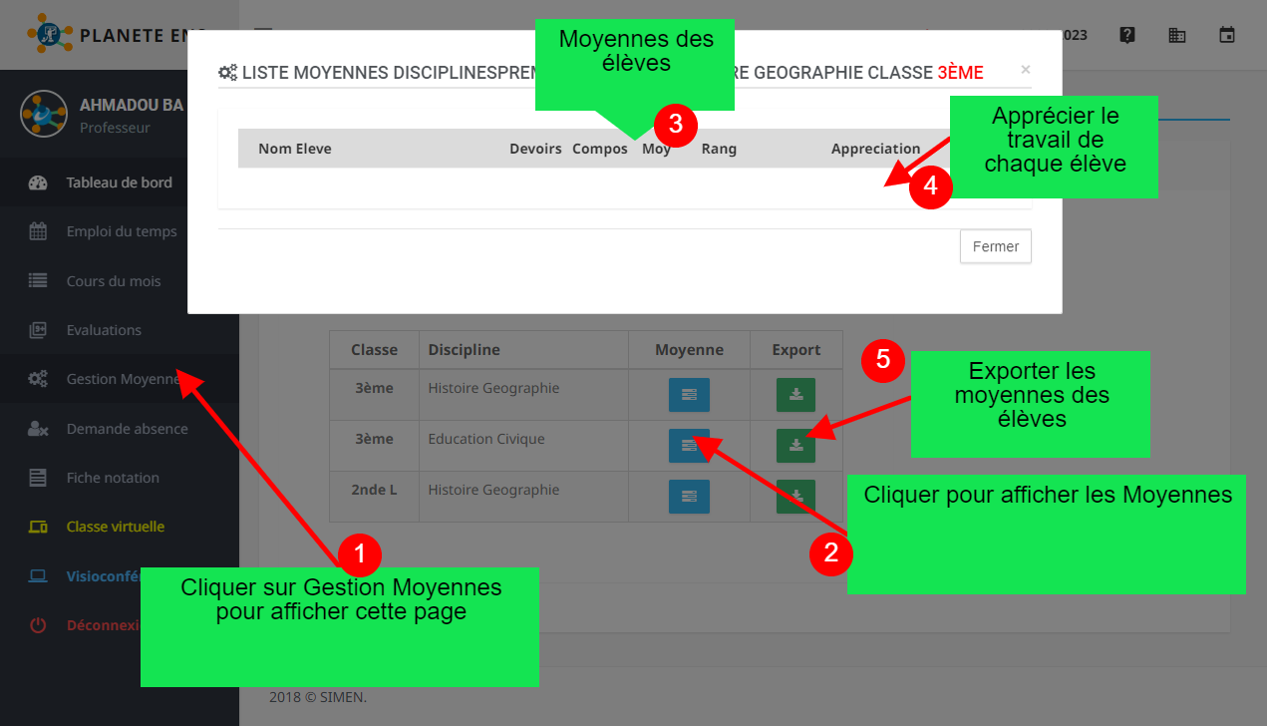Open Tableau de bord in sidebar

[x=119, y=182]
